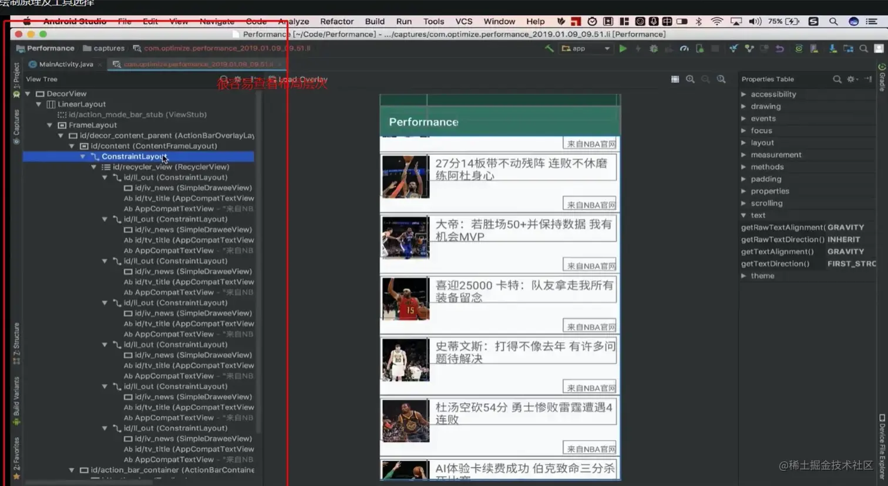Select id/action_bar_container tree row
Image resolution: width=888 pixels, height=486 pixels.
138,470
